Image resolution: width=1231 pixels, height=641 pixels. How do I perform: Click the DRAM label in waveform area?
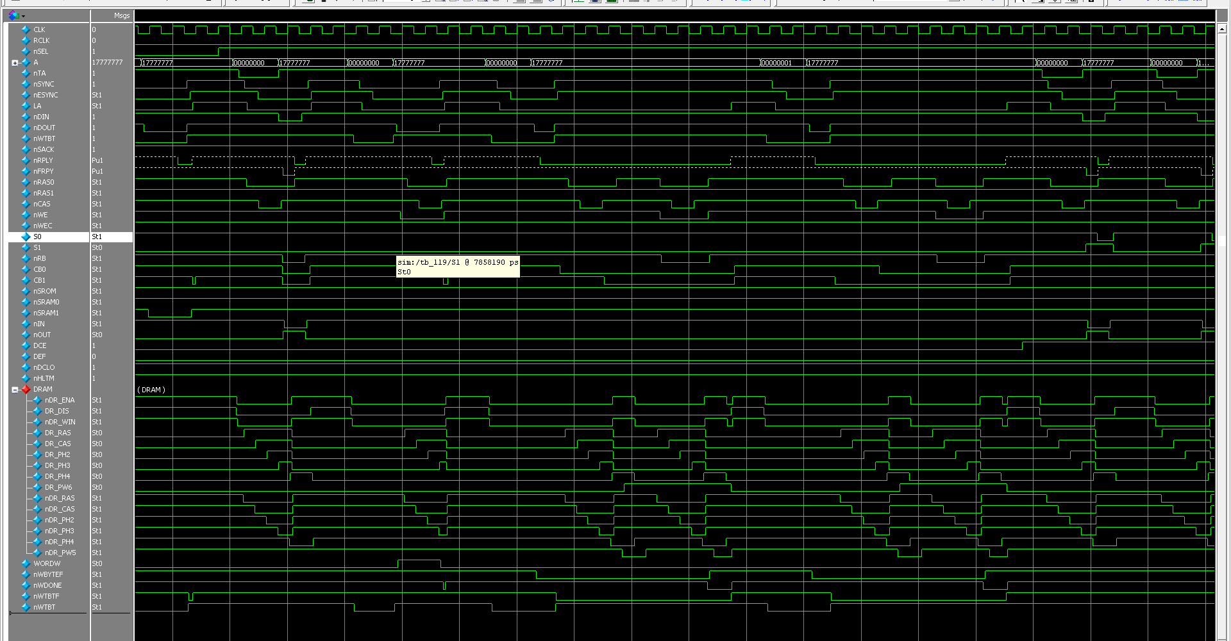(x=151, y=390)
